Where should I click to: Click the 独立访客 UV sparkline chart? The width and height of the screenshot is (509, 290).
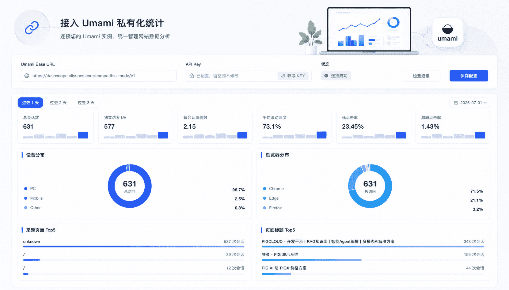coord(136,135)
